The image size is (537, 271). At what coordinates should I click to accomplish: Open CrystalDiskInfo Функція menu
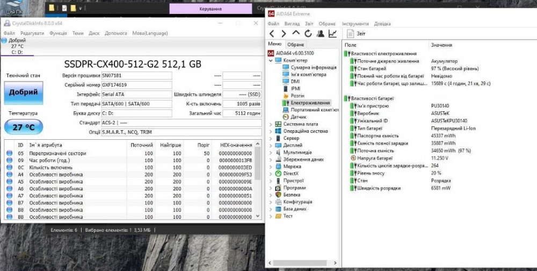(58, 33)
